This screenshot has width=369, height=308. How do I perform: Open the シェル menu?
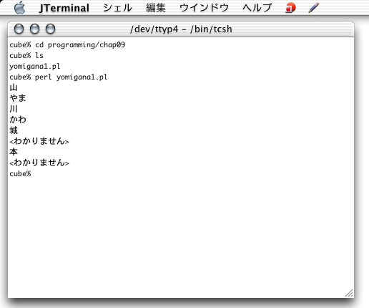[x=117, y=8]
